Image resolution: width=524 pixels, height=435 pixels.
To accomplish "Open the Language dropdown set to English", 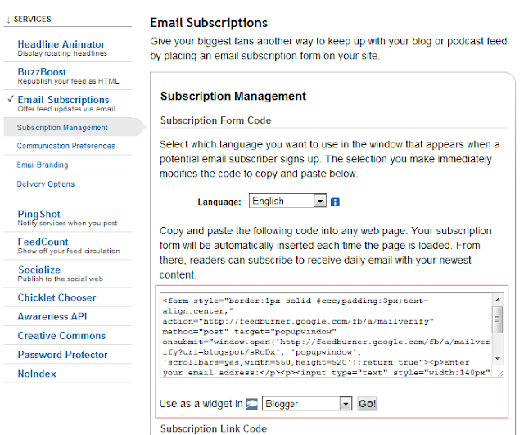I will (288, 202).
